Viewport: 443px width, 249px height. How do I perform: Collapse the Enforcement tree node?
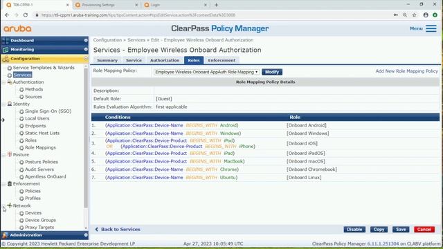tap(3, 184)
